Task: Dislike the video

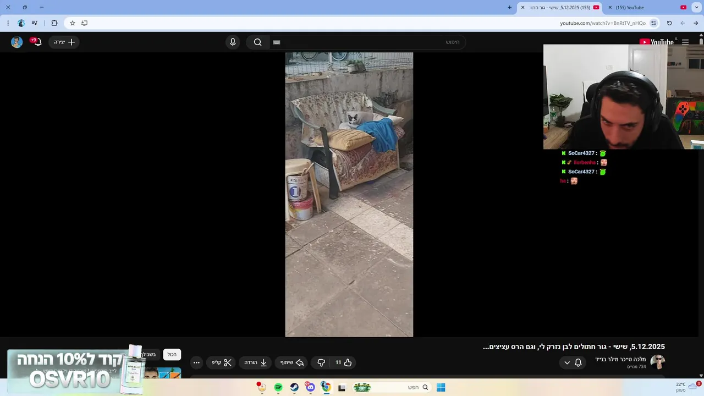Action: click(321, 362)
